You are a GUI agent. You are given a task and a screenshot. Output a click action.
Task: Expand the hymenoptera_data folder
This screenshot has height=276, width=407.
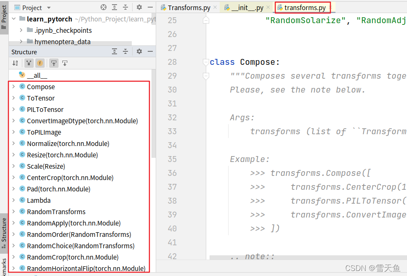pyautogui.click(x=21, y=42)
